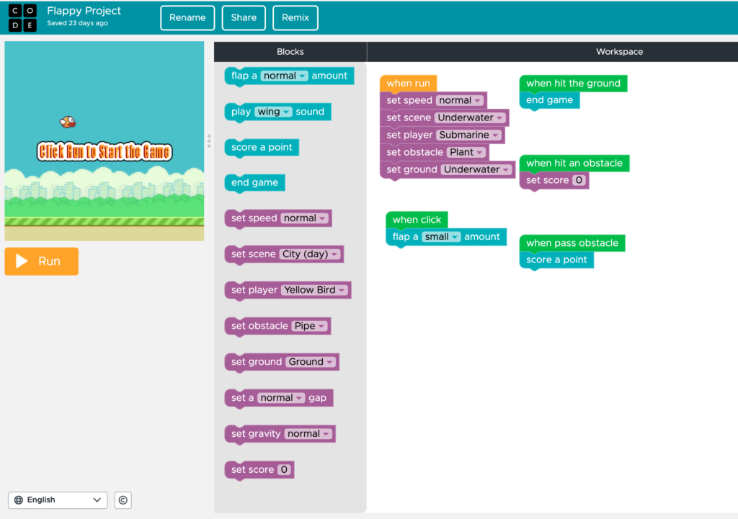Open 'normal' gap dropdown
The width and height of the screenshot is (738, 519).
pos(281,398)
